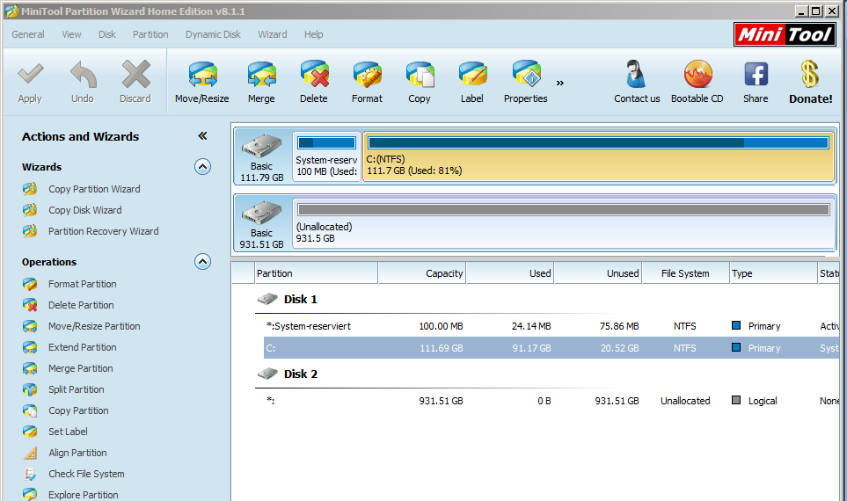Click the Donate dollar icon
The image size is (847, 501).
click(x=810, y=74)
